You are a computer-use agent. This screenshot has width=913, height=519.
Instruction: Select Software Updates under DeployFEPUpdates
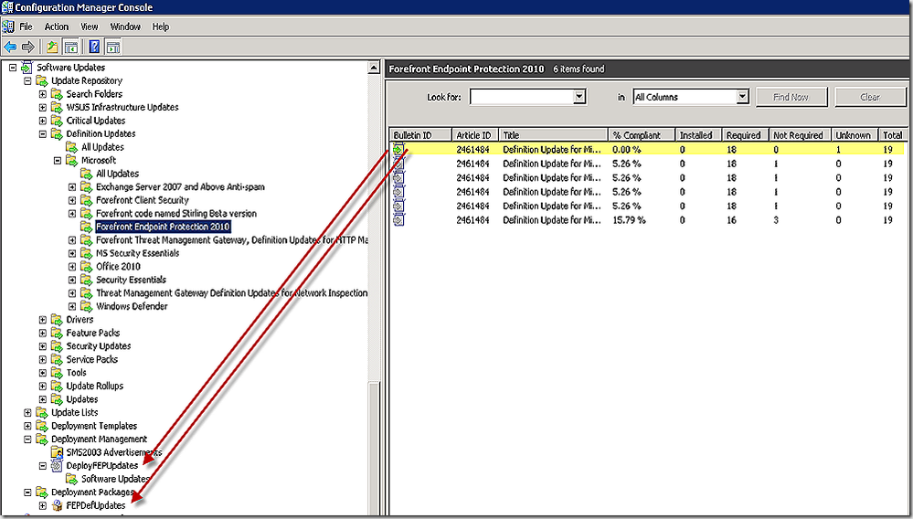[x=115, y=479]
